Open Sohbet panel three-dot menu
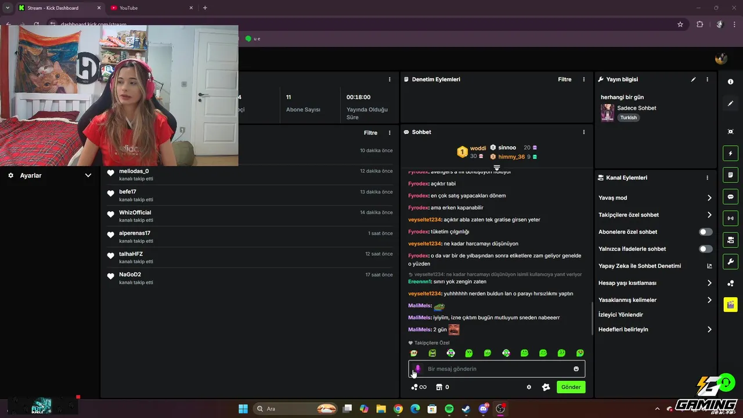Image resolution: width=743 pixels, height=418 pixels. (x=584, y=132)
